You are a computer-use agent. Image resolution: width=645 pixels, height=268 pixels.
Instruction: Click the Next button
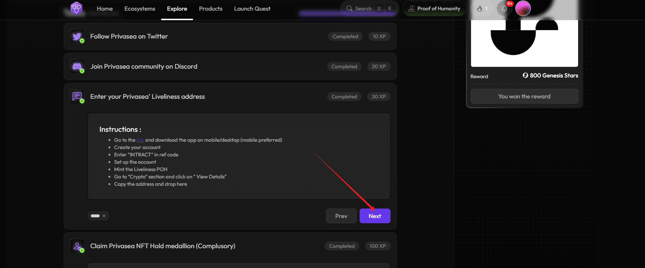point(375,216)
